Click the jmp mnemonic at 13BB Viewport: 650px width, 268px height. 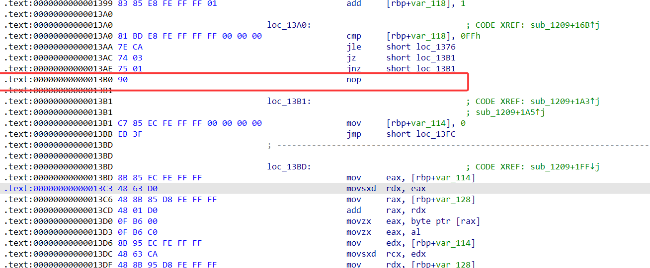tap(354, 134)
